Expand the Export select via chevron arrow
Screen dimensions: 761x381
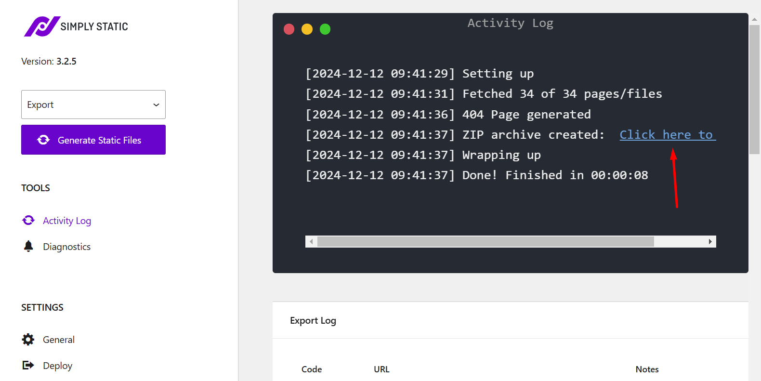156,105
